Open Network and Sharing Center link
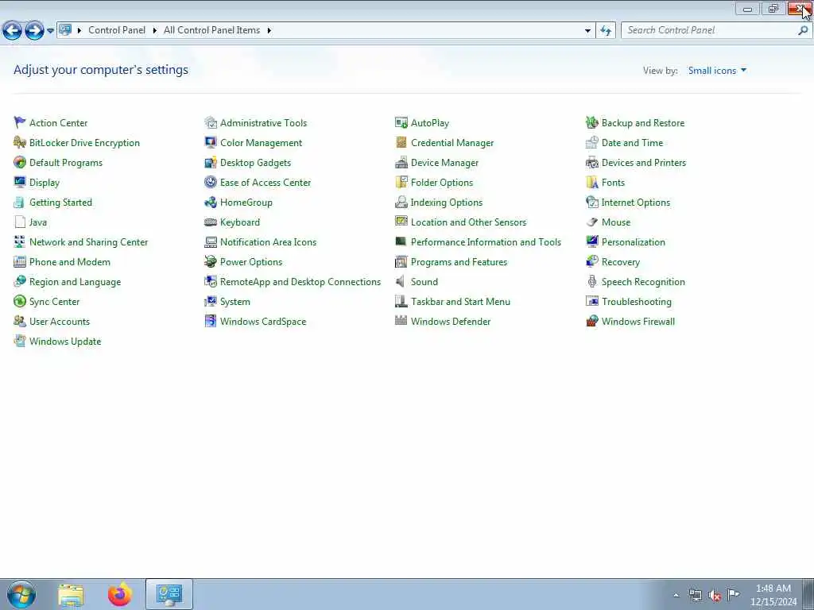This screenshot has height=610, width=814. [x=89, y=241]
